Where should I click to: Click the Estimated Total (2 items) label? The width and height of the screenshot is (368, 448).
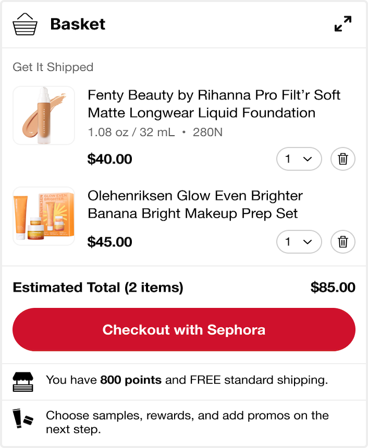[x=98, y=288]
